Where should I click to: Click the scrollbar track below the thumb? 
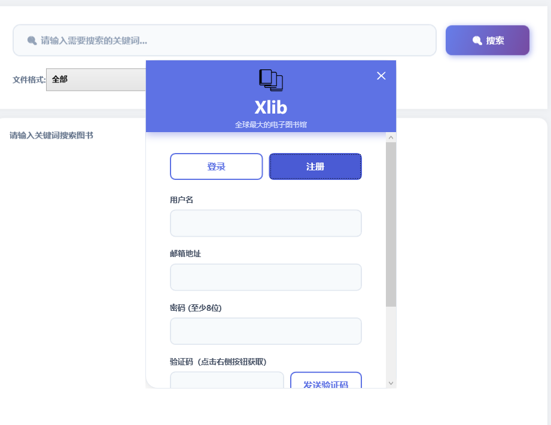tap(391, 344)
